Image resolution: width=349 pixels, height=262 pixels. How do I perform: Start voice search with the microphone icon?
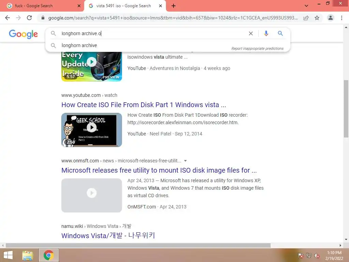tap(266, 33)
